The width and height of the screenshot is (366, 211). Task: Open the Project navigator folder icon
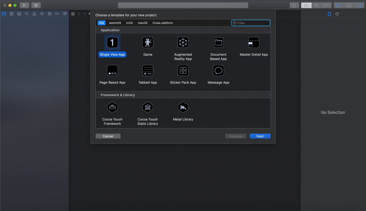pyautogui.click(x=4, y=14)
